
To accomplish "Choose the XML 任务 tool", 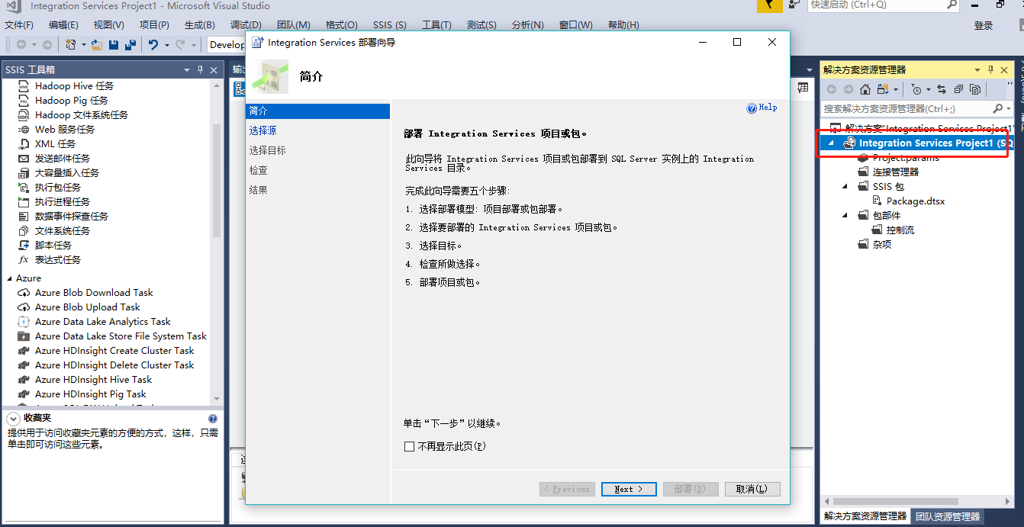I will pyautogui.click(x=60, y=143).
